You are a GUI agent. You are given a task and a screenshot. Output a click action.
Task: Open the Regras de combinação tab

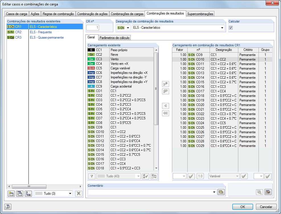click(58, 14)
